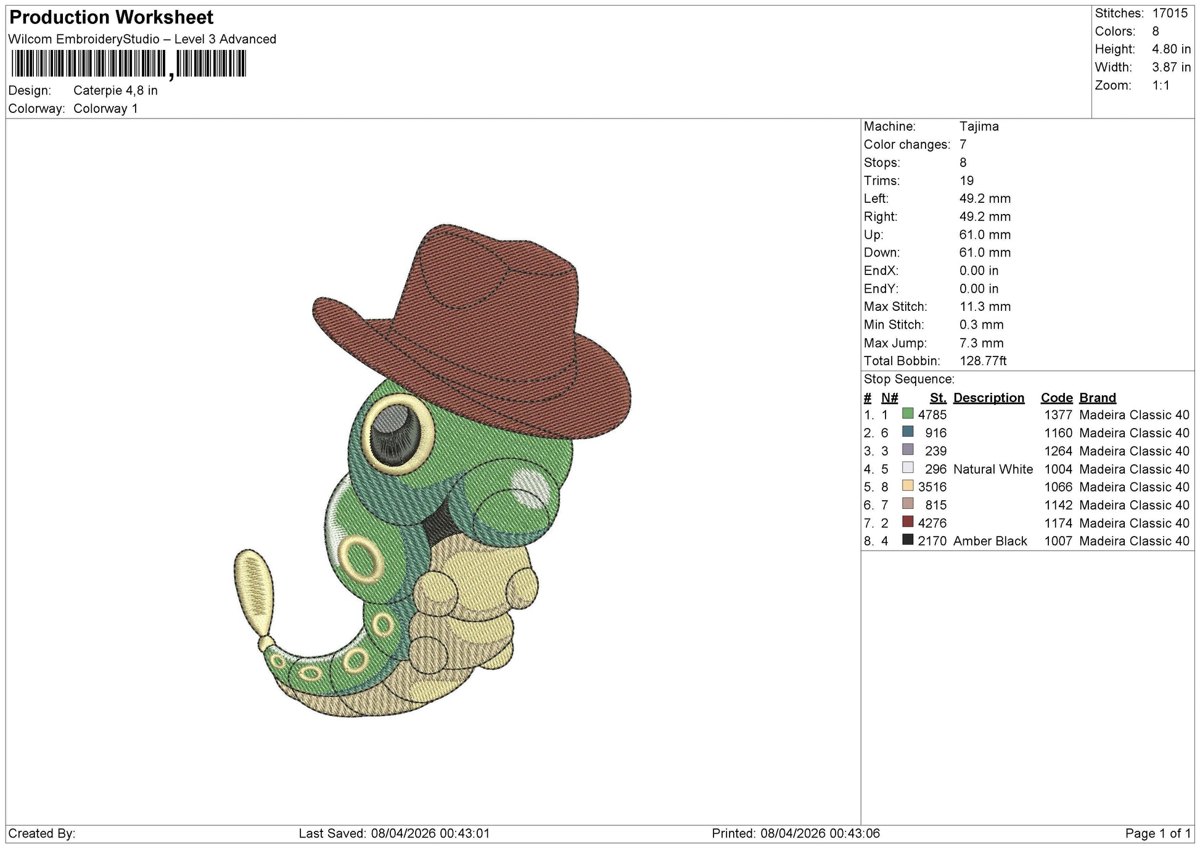The image size is (1200, 848).
Task: Click the Trims value 19
Action: click(966, 181)
